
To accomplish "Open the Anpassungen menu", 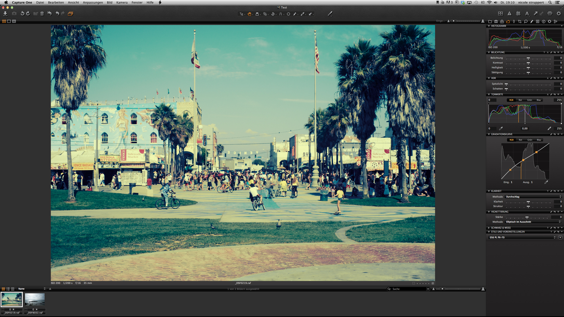I will tap(93, 2).
